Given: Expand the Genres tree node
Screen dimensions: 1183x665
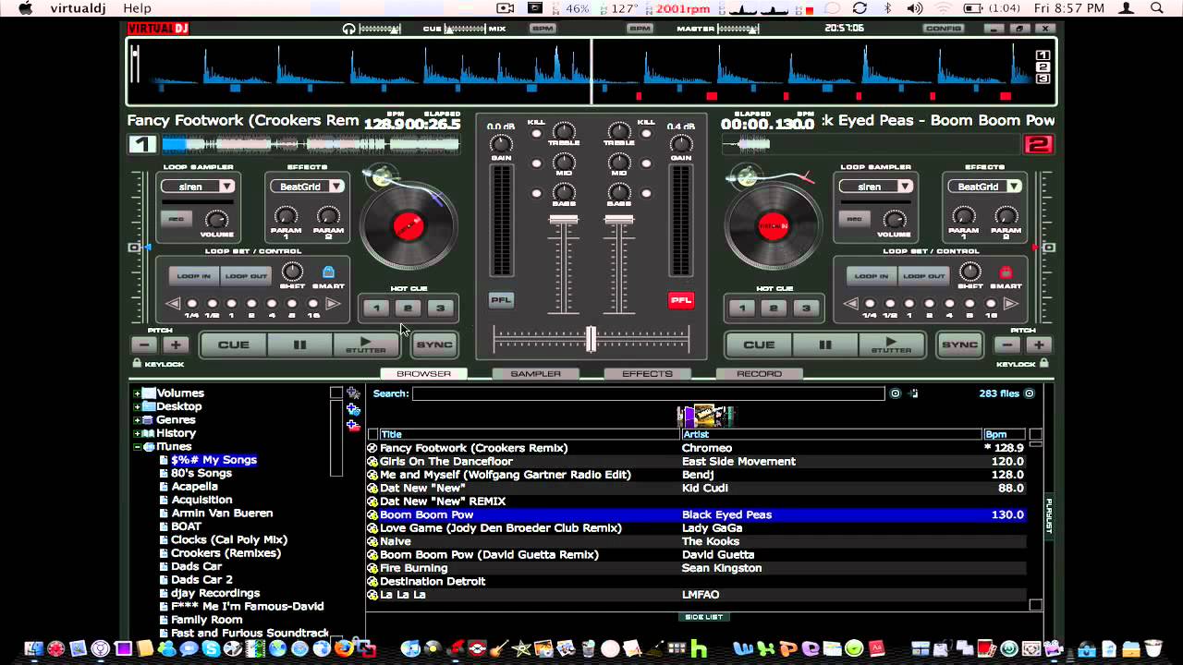Looking at the screenshot, I should pos(137,420).
